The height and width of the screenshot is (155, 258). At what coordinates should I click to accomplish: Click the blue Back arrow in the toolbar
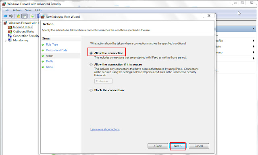point(5,16)
